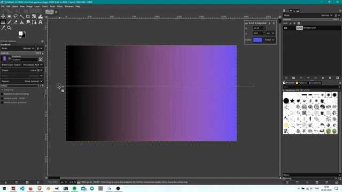The width and height of the screenshot is (342, 192).
Task: Open the Filters menu
Action: point(60,6)
